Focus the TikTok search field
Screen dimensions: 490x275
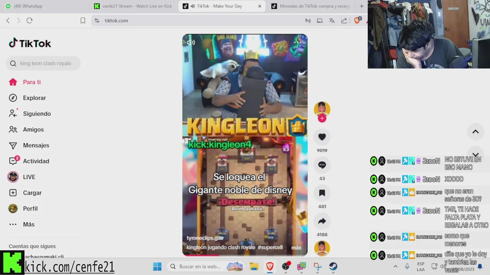tap(43, 63)
